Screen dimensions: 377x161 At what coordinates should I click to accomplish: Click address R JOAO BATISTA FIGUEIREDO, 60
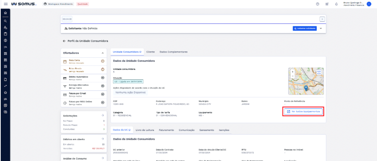(172, 104)
